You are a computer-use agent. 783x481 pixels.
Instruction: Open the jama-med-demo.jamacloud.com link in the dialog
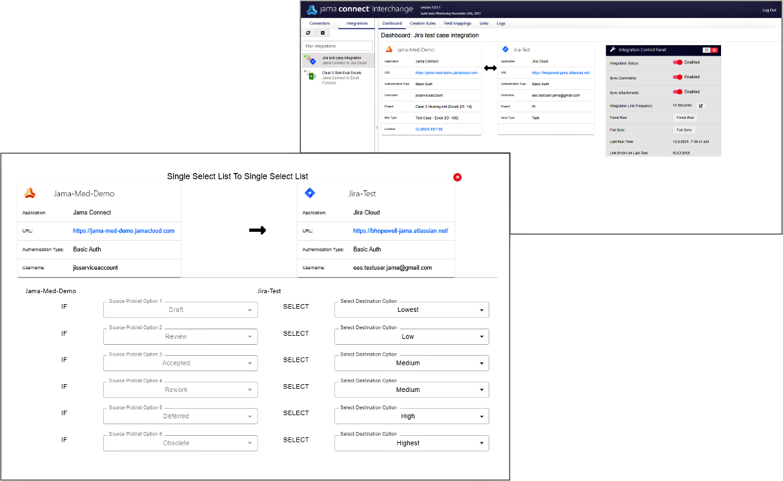[123, 230]
